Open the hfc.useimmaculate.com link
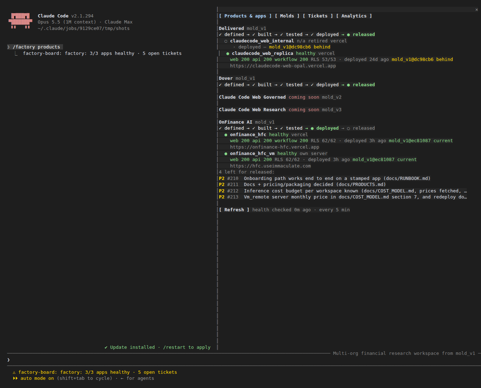481x388 pixels. click(x=270, y=166)
